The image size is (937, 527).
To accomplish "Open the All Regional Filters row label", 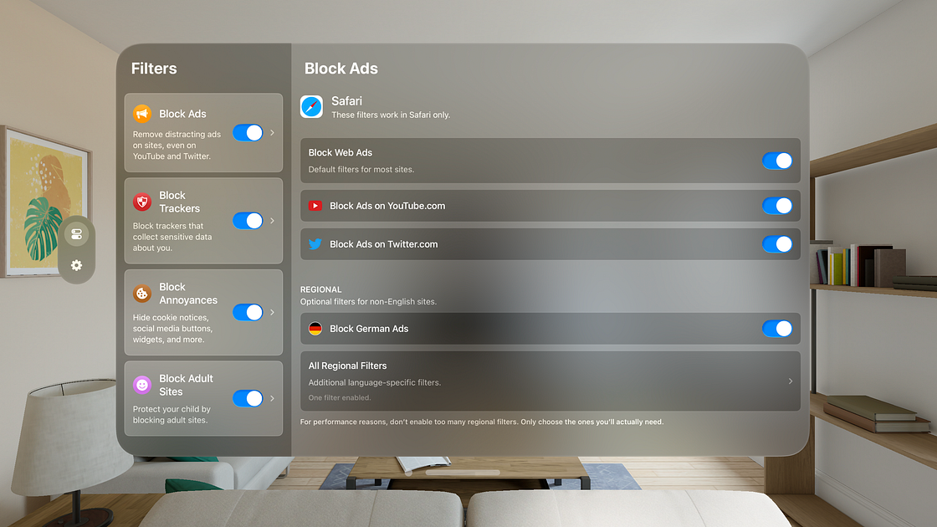I will (x=347, y=366).
